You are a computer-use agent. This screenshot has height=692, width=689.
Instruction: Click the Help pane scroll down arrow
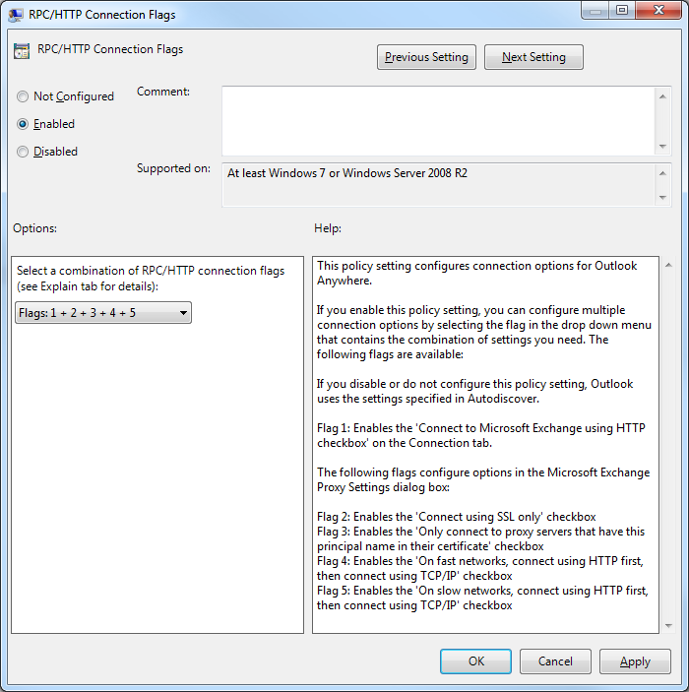668,626
